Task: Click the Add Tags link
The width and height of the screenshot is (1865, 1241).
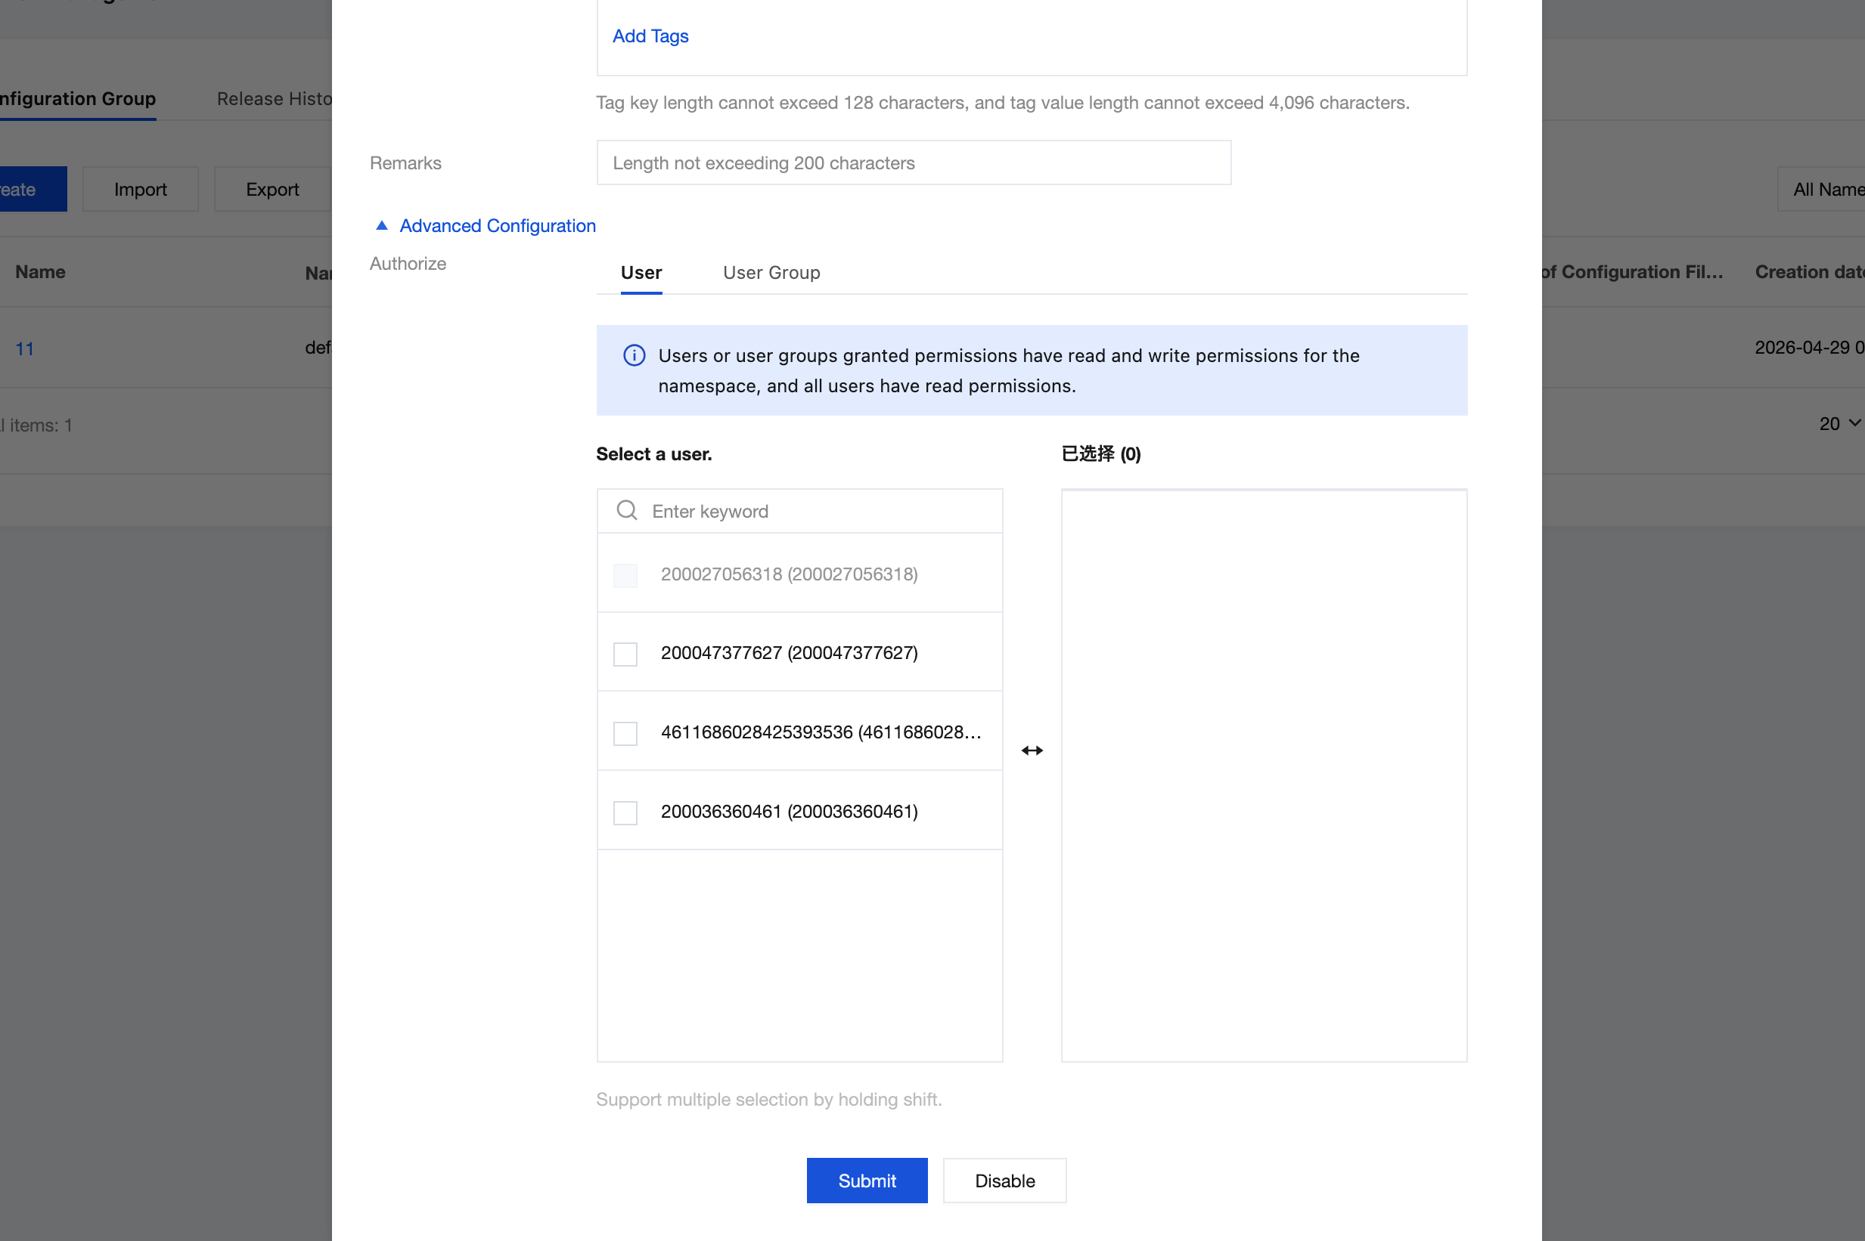Action: [650, 36]
